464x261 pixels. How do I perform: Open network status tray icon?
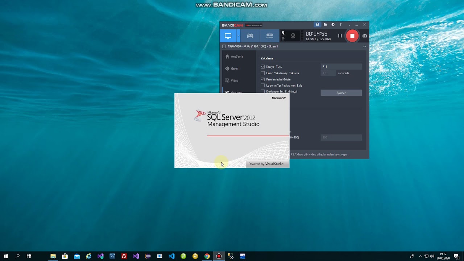pos(426,256)
